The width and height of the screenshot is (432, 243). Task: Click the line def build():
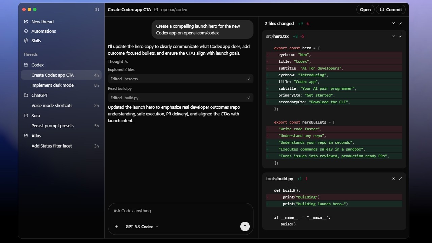coord(287,190)
